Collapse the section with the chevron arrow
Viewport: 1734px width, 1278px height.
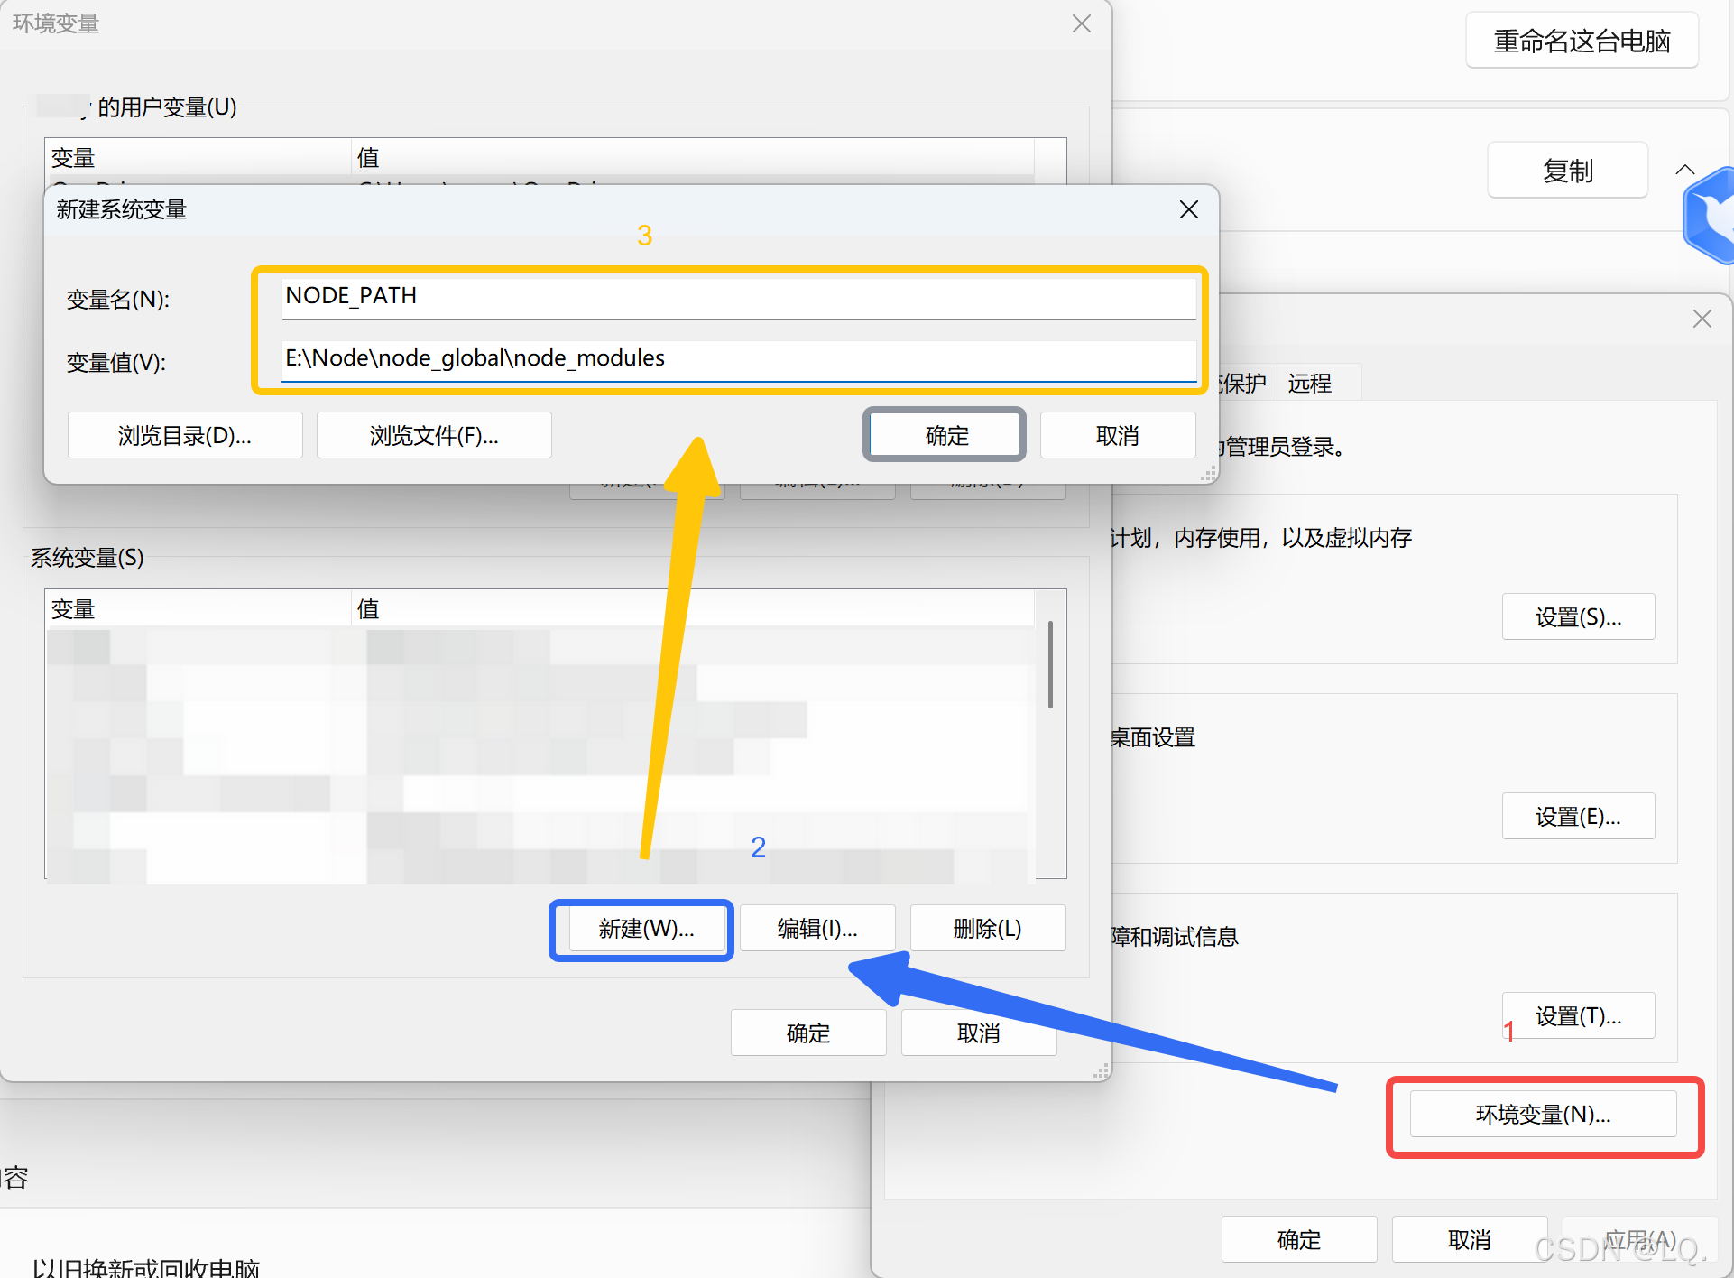tap(1684, 170)
